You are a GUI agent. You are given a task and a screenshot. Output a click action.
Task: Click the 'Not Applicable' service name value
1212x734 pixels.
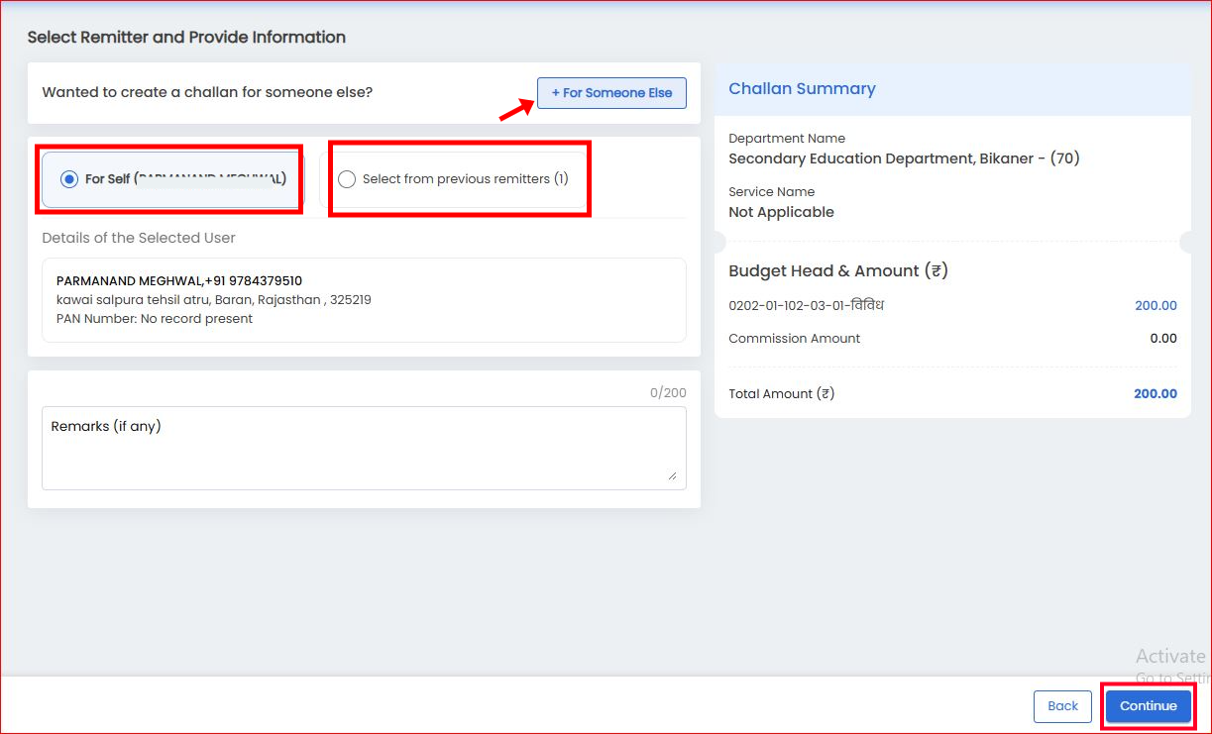click(781, 212)
